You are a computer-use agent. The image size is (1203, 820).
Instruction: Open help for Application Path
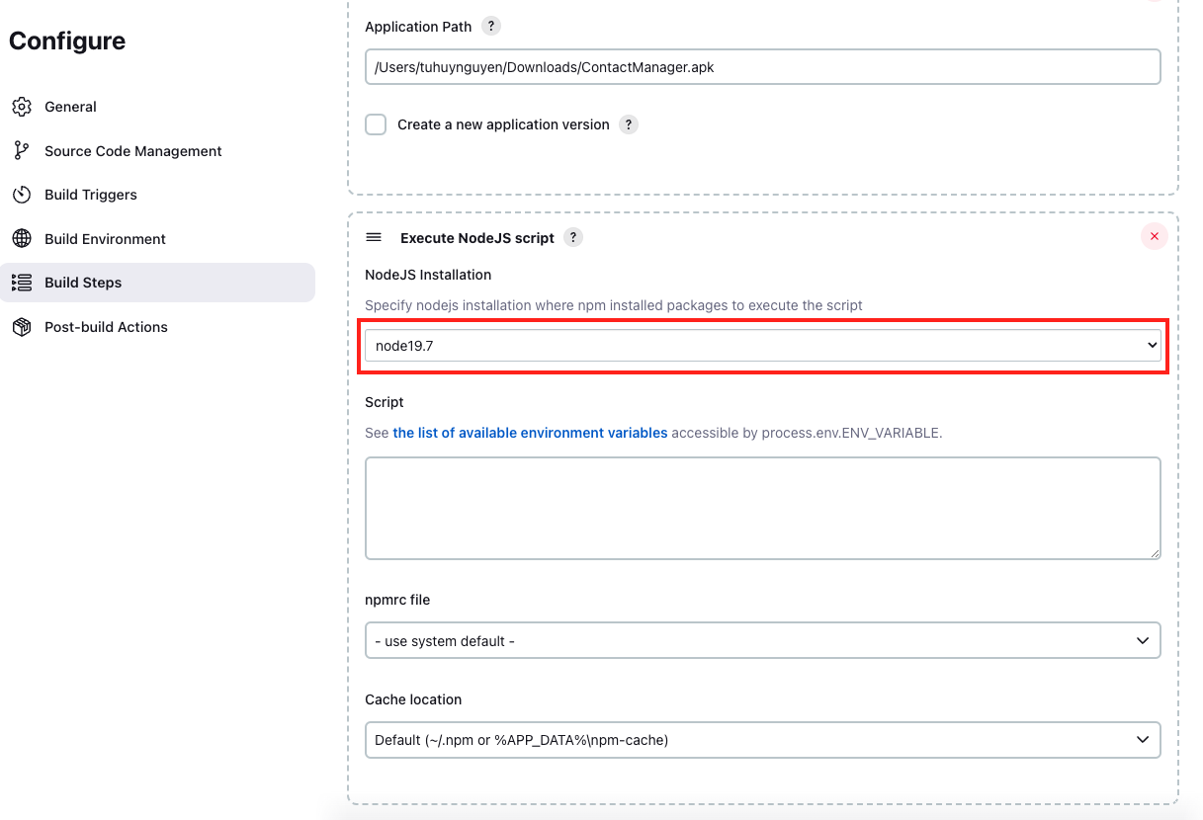coord(491,27)
